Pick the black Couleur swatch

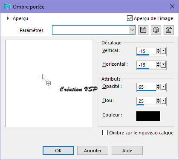pos(148,116)
